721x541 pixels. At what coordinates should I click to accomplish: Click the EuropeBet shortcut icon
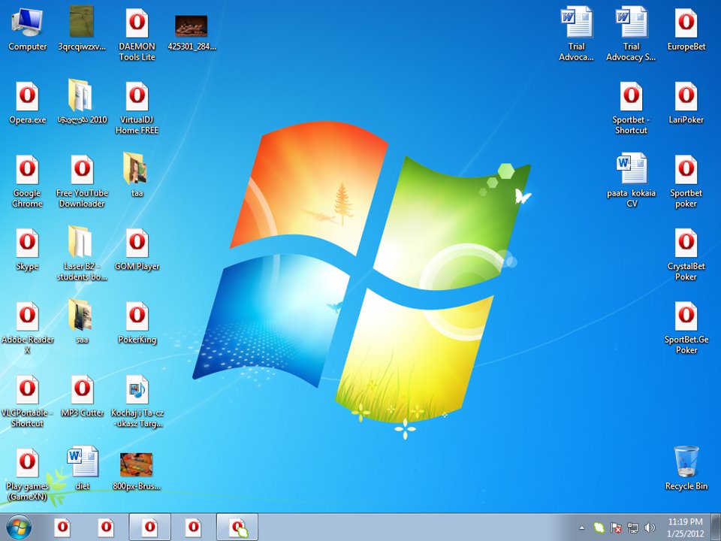pyautogui.click(x=686, y=23)
